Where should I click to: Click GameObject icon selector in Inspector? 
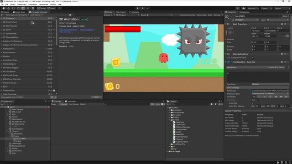227,17
